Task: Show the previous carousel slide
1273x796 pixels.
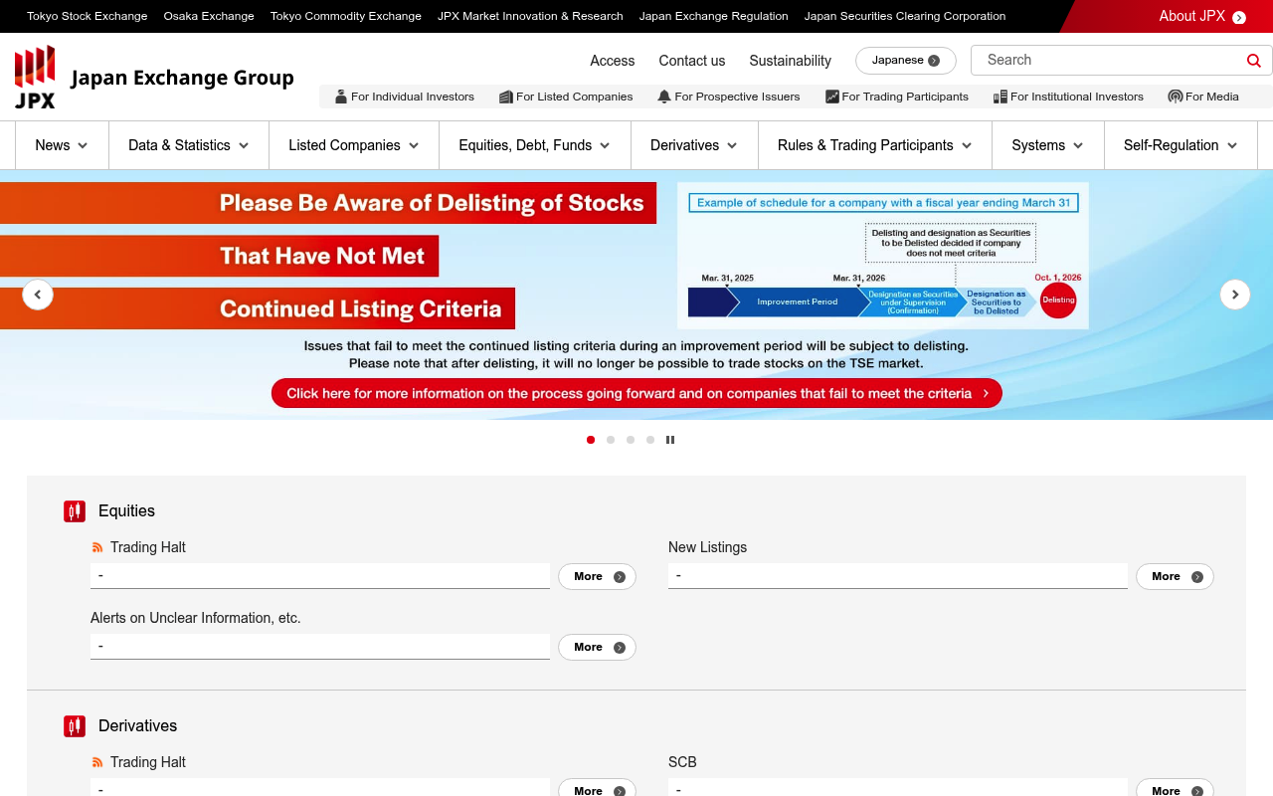Action: click(x=38, y=295)
